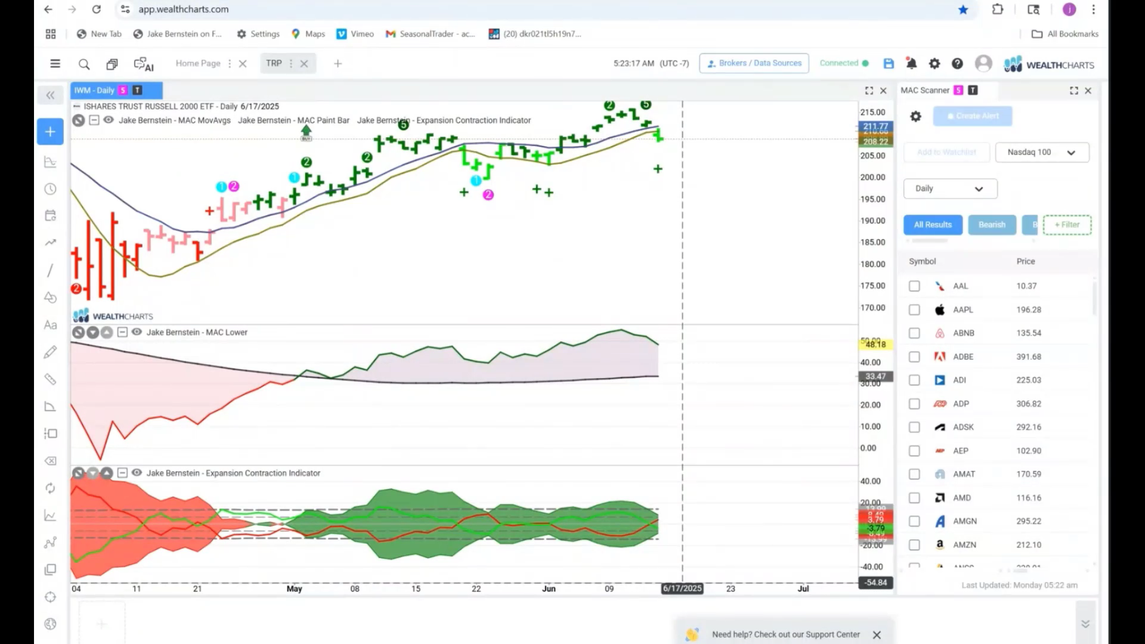Select the pencil drawing tool
The image size is (1145, 644).
[50, 352]
